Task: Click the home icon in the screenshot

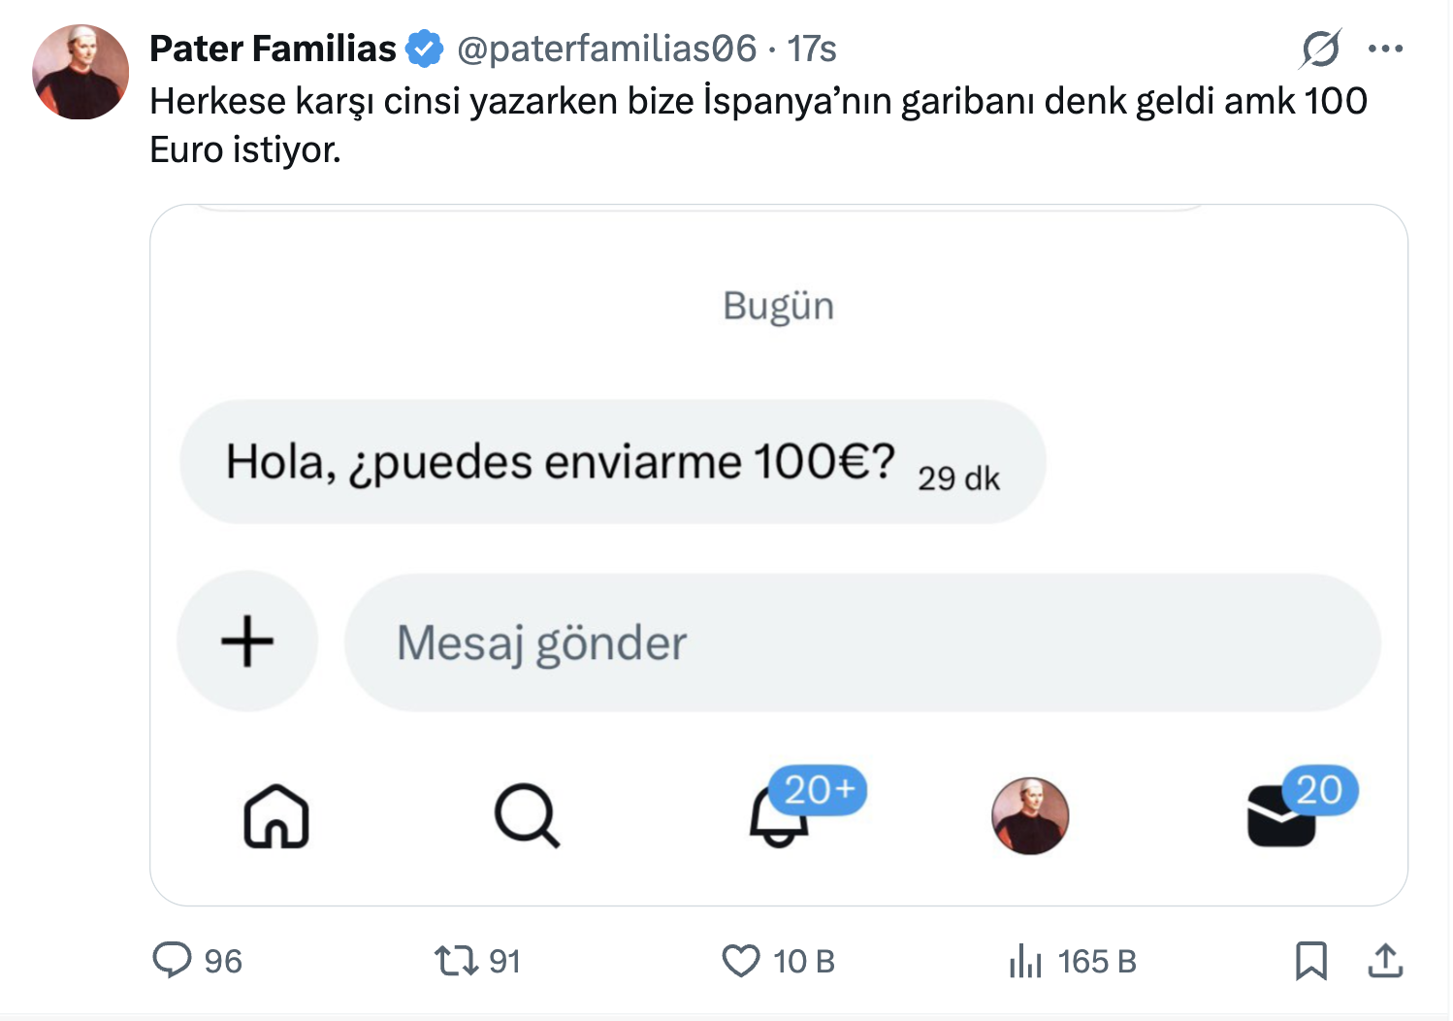Action: coord(276,816)
